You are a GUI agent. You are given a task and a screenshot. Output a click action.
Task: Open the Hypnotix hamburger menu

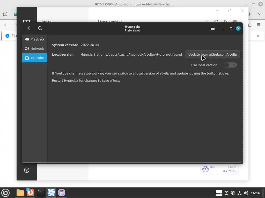click(213, 28)
